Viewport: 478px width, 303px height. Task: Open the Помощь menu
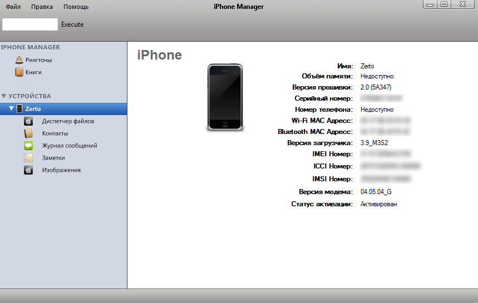[x=76, y=7]
